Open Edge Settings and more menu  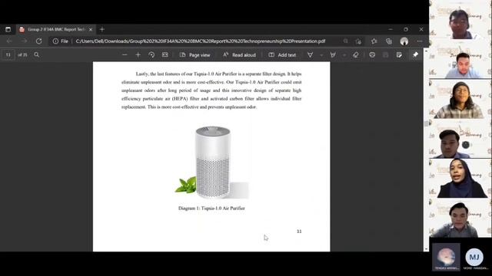coord(420,41)
